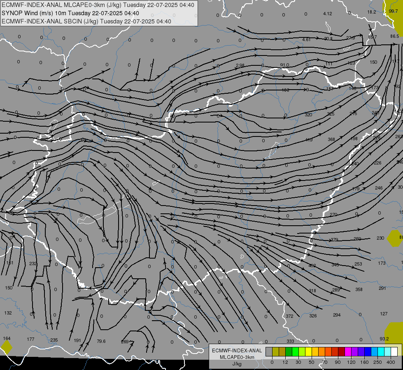Click the map value '132'

8,313
